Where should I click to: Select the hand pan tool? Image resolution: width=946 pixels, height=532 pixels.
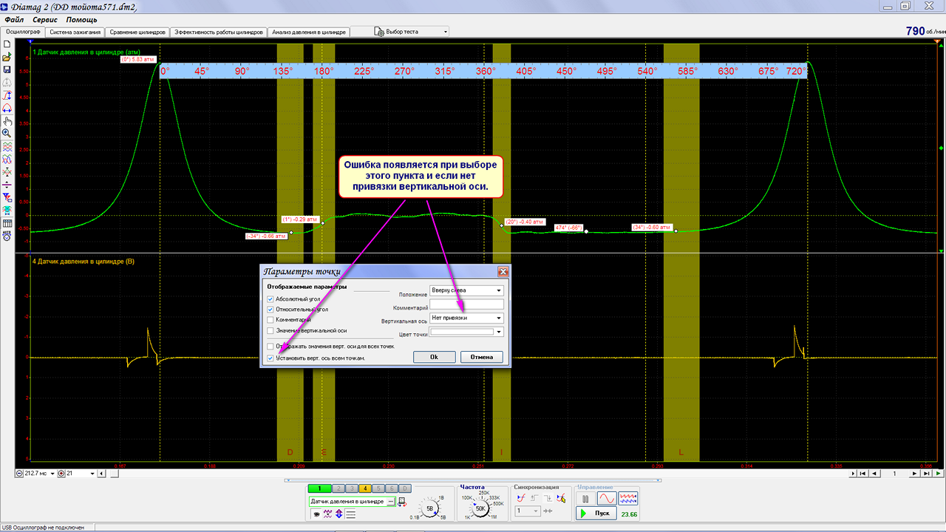[x=7, y=121]
